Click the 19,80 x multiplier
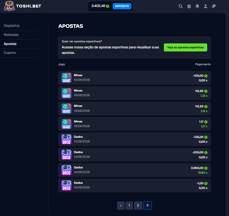 [203, 173]
